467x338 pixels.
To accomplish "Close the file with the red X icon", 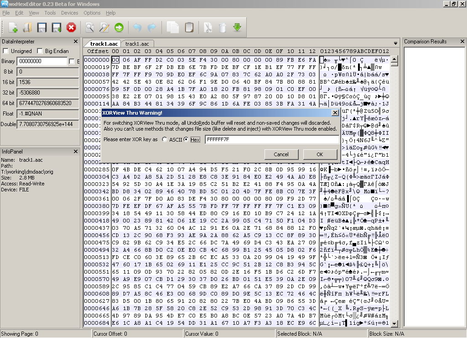I will point(71,27).
